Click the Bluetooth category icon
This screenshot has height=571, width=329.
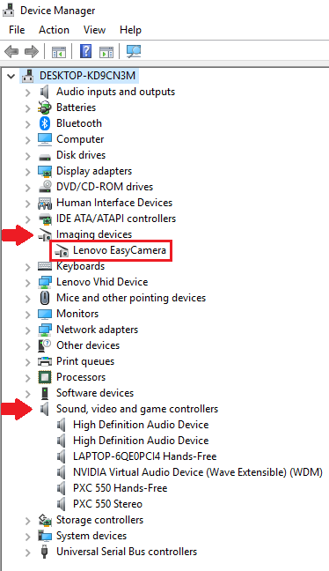point(44,123)
